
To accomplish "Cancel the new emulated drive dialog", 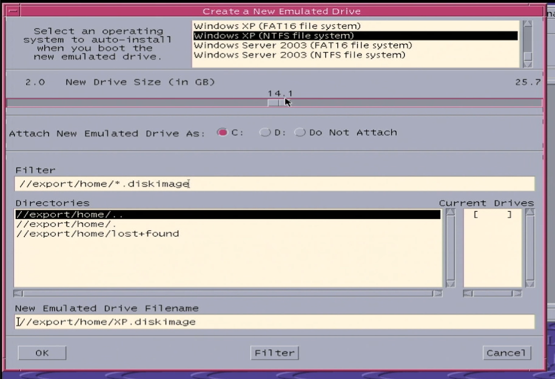I will tap(506, 353).
